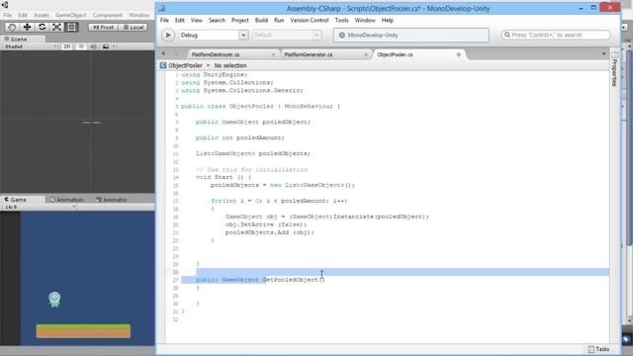Select Unity's Rect transform tool
This screenshot has width=633, height=356.
pos(71,27)
